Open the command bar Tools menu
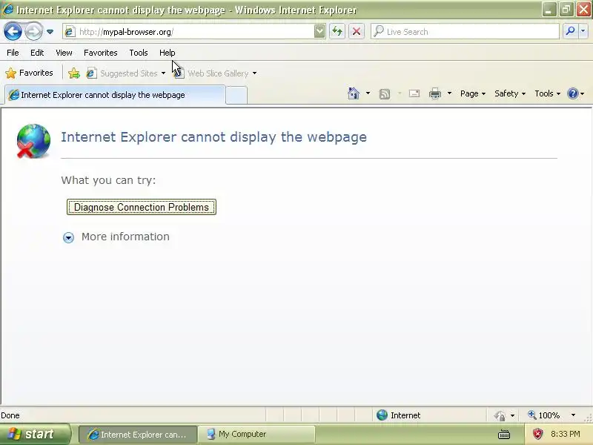 pyautogui.click(x=547, y=93)
